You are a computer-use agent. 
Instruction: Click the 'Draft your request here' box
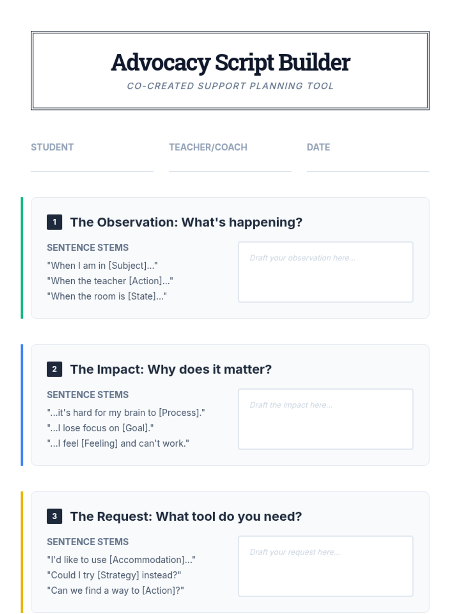[325, 566]
